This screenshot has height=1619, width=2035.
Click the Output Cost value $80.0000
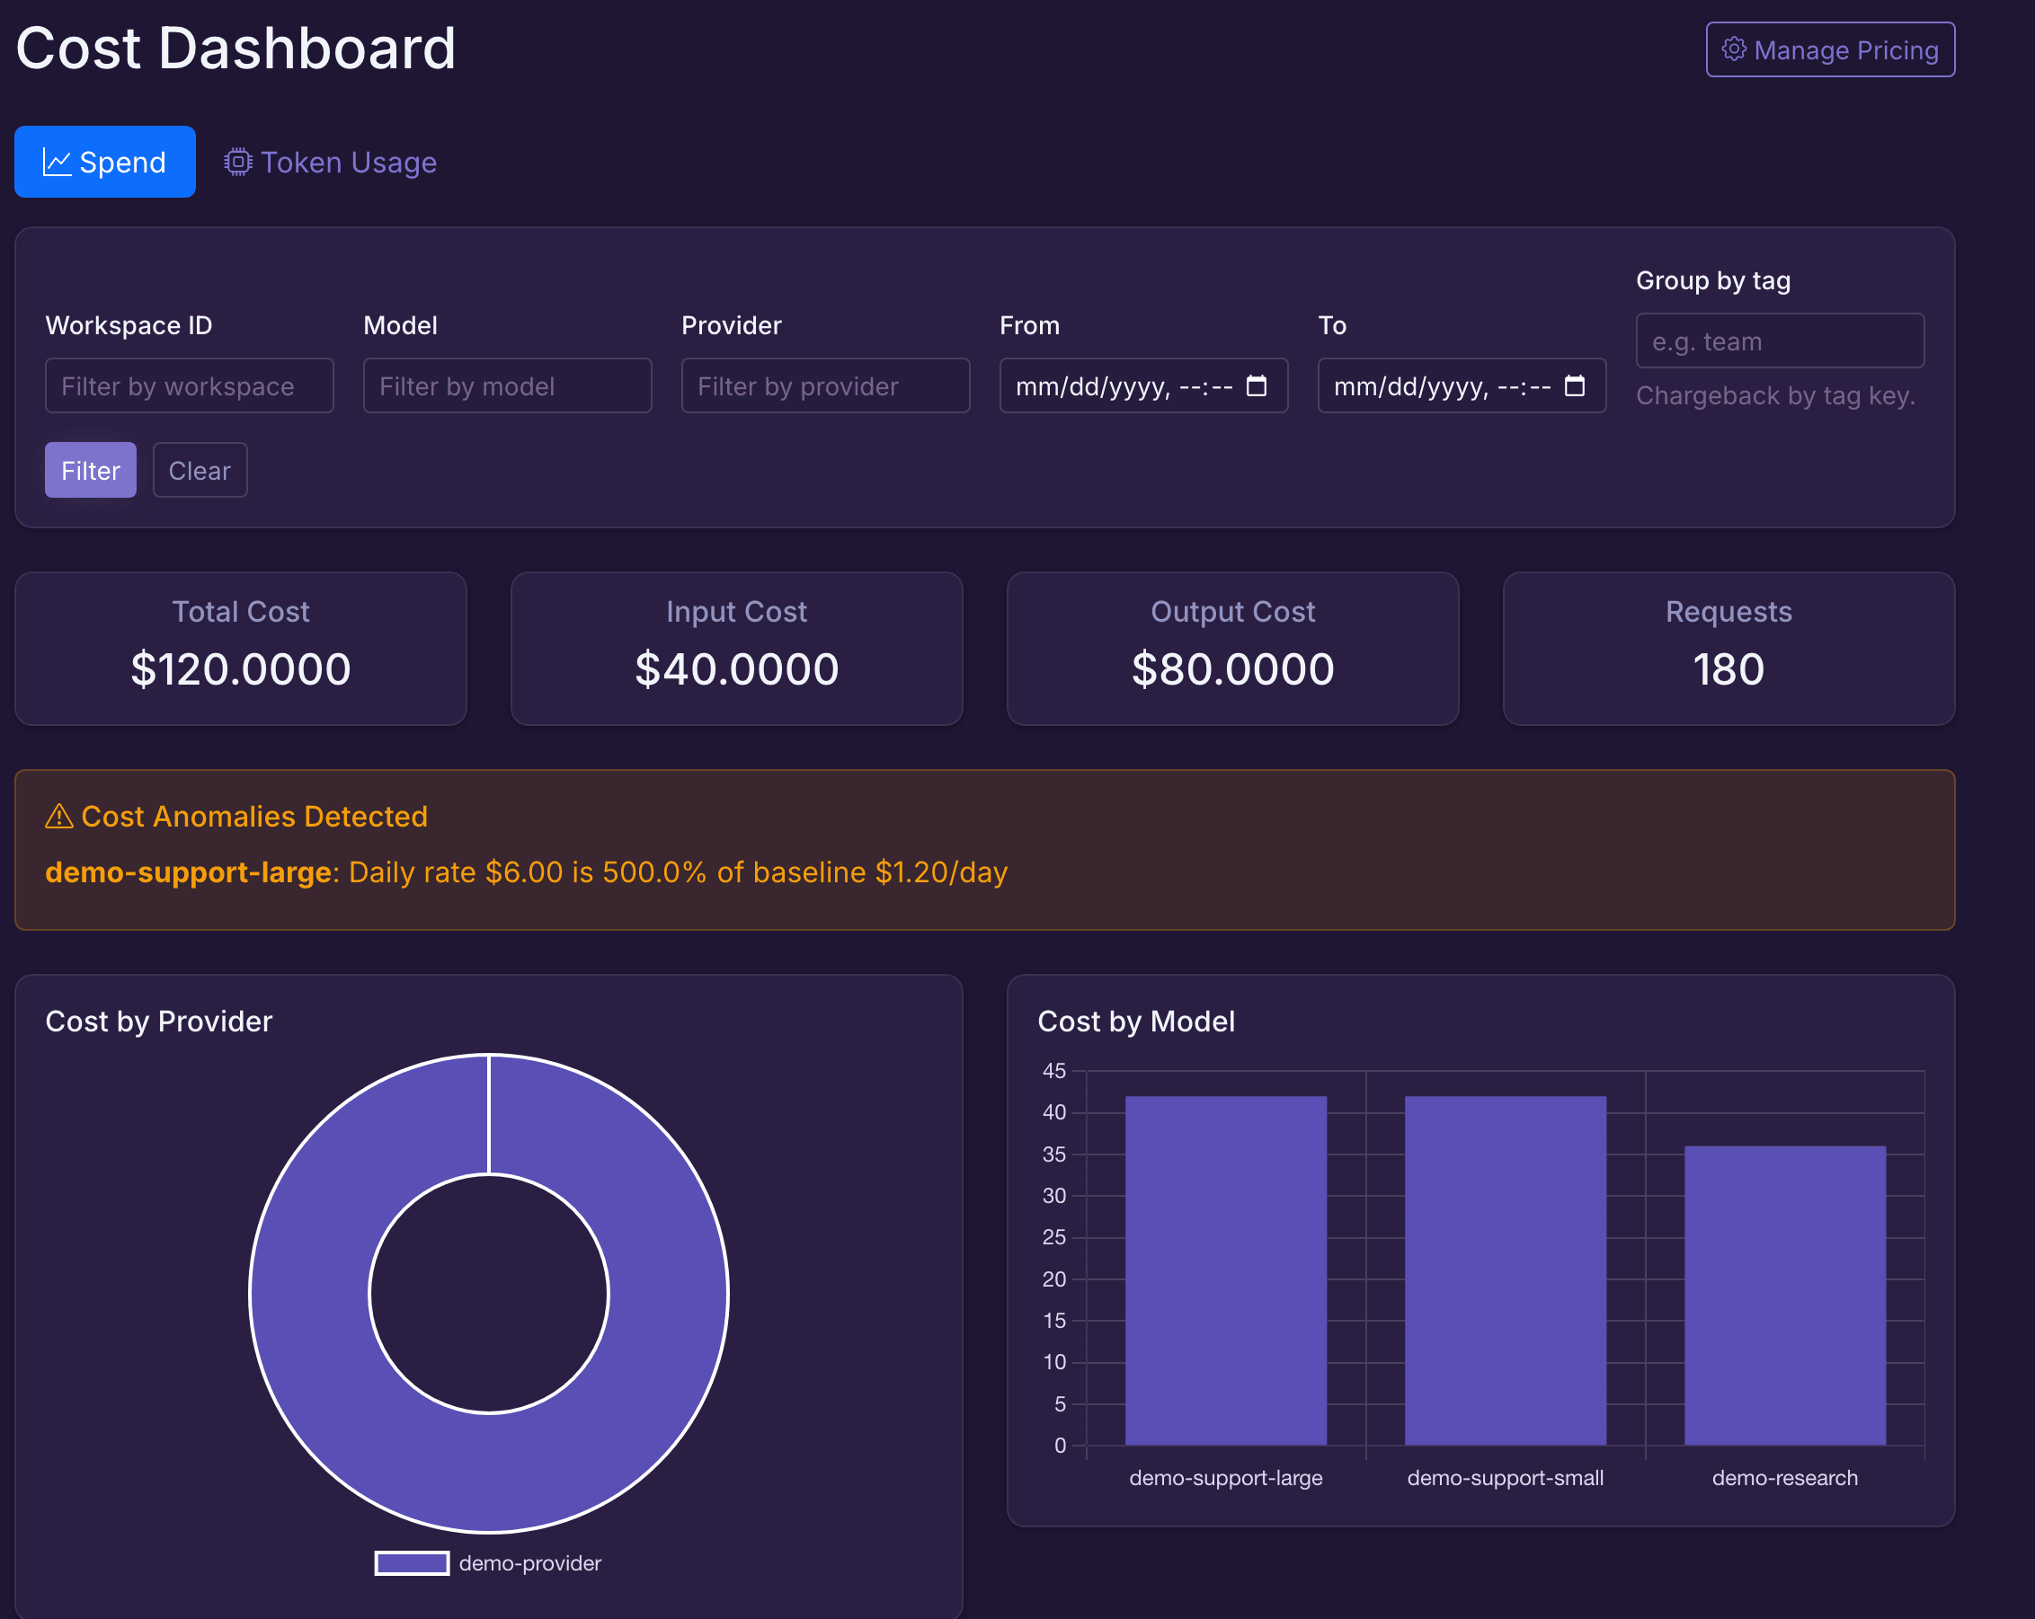1232,669
